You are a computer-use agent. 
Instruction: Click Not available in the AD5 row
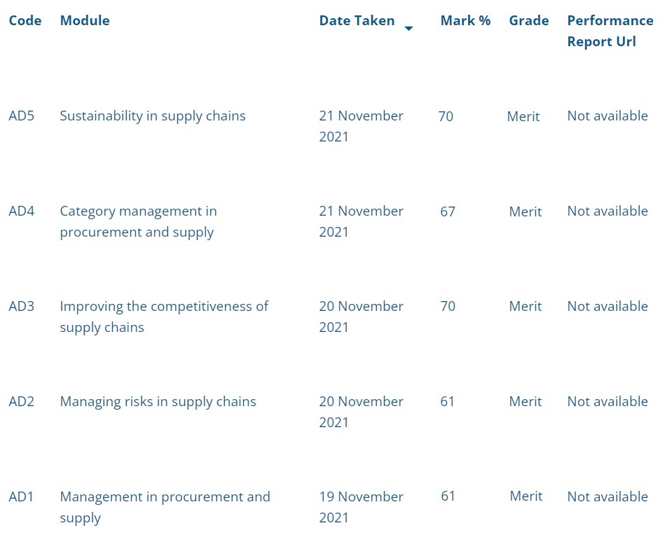click(x=607, y=116)
